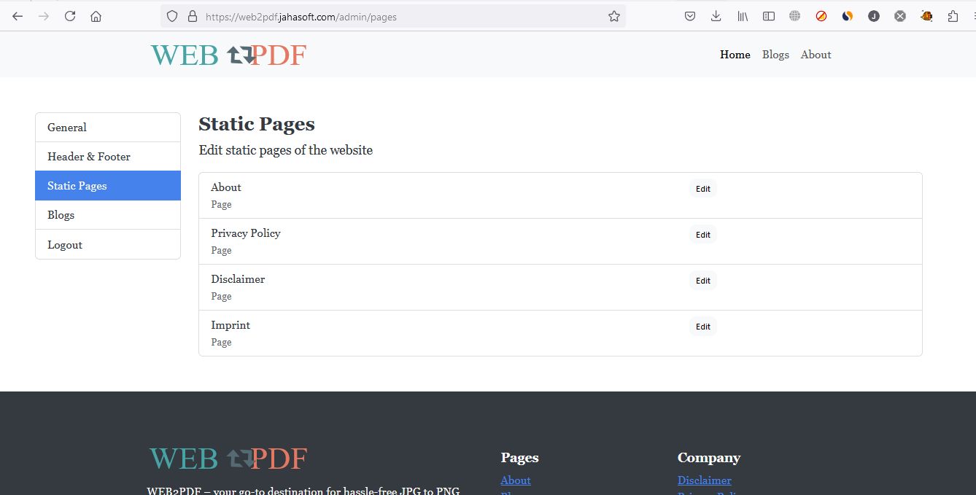
Task: Open the Disclaimer link in footer
Action: point(704,480)
